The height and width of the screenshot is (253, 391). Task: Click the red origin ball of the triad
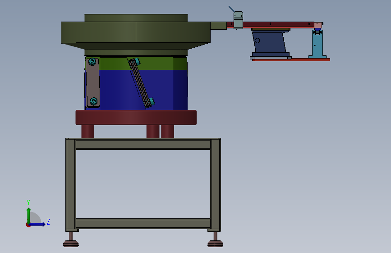28,225
